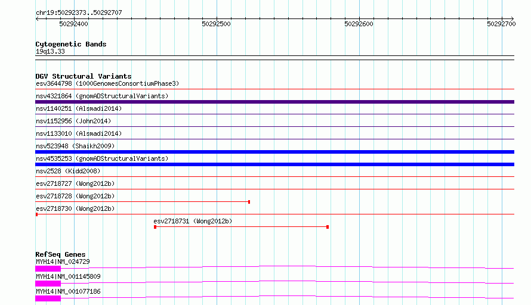The height and width of the screenshot is (305, 531).
Task: Open gene MYH14|NM_024729 label
Action: pos(63,262)
